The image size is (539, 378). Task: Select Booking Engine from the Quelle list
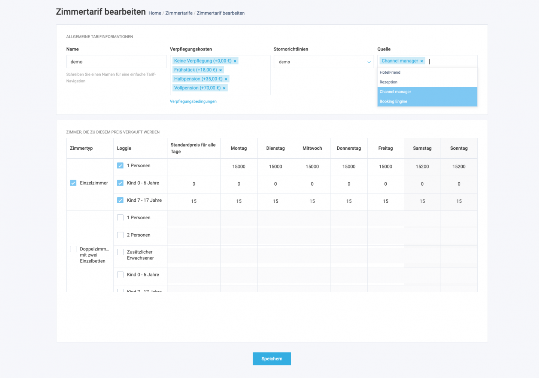coord(427,102)
